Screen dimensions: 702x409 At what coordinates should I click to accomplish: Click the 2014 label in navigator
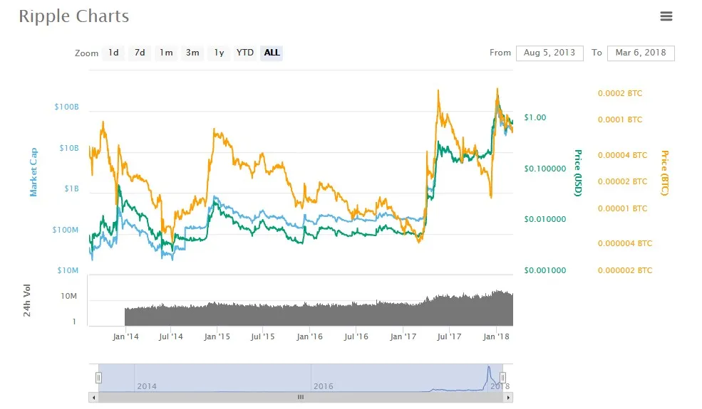(x=147, y=386)
